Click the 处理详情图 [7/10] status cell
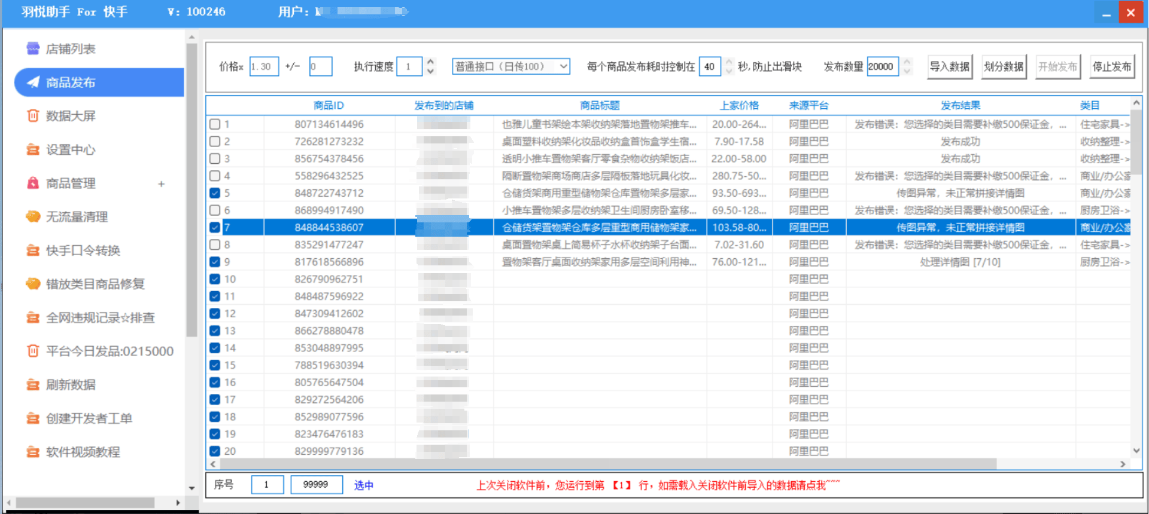1149x514 pixels. coord(960,262)
